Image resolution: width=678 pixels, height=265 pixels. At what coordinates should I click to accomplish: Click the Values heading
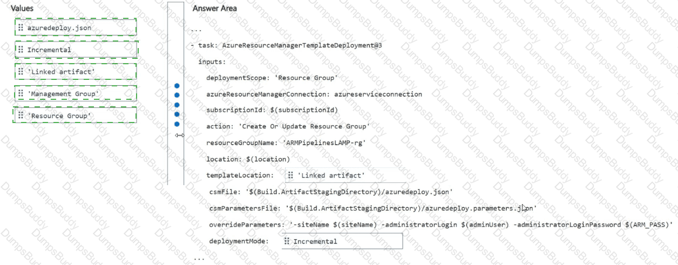tap(22, 8)
